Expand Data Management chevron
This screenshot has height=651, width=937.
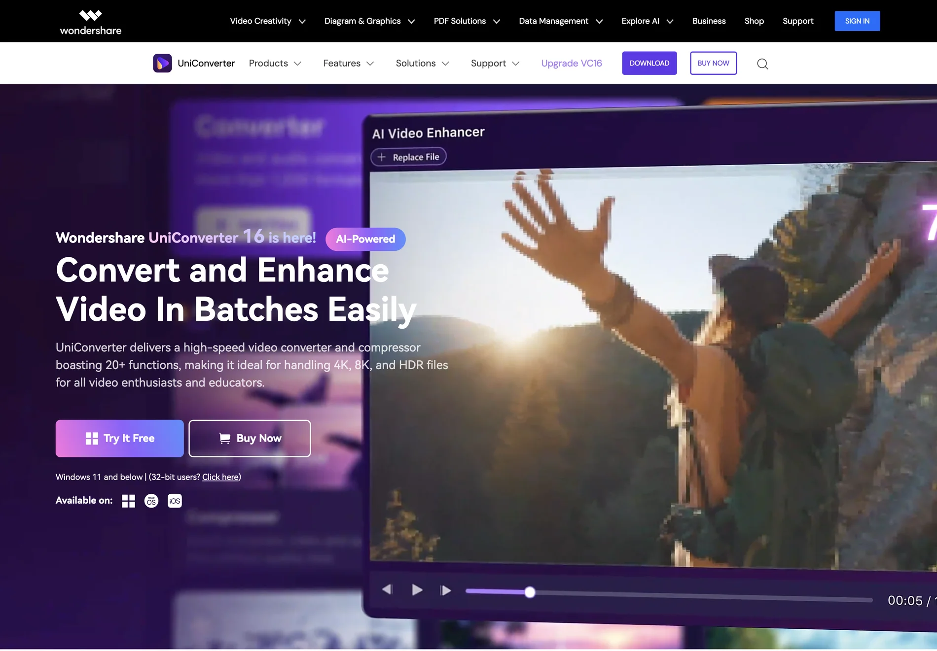click(599, 21)
